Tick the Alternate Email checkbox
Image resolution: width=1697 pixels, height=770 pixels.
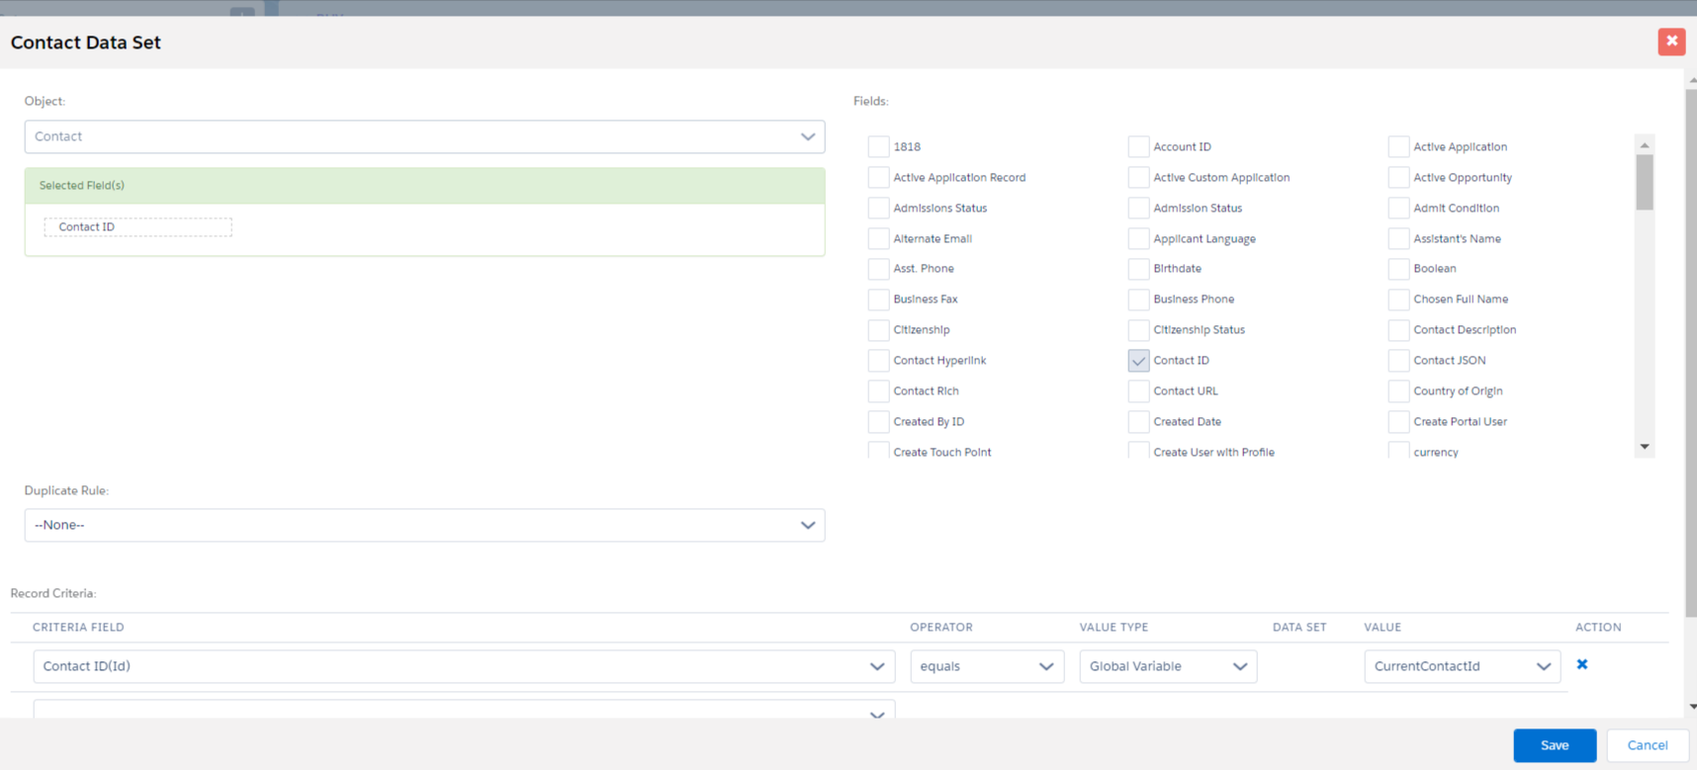(878, 239)
